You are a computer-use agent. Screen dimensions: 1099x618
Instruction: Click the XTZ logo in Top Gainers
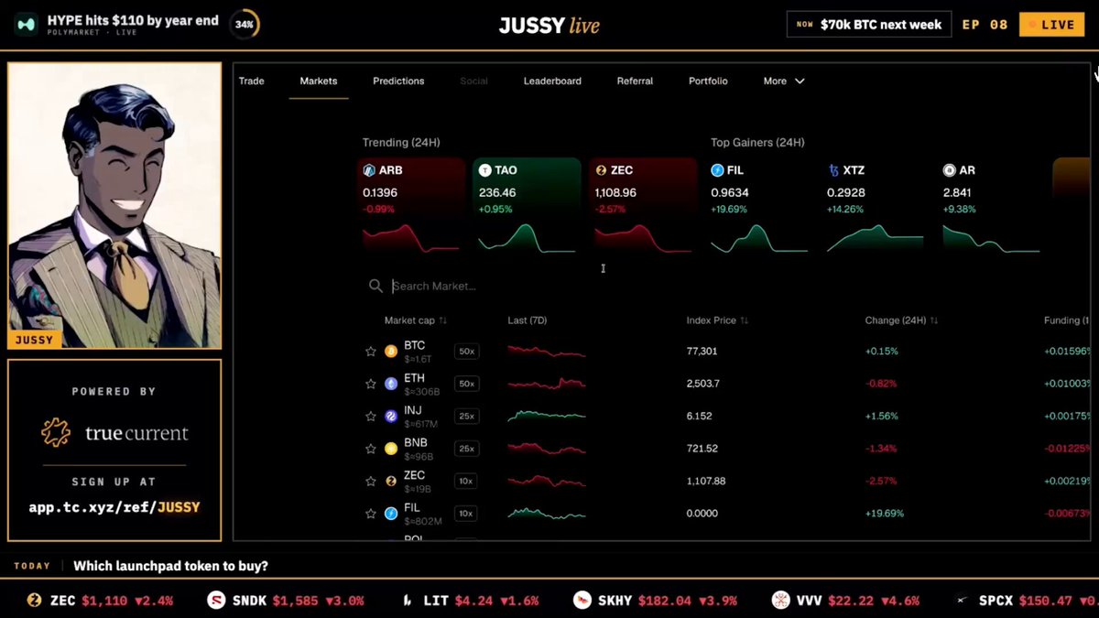point(833,170)
